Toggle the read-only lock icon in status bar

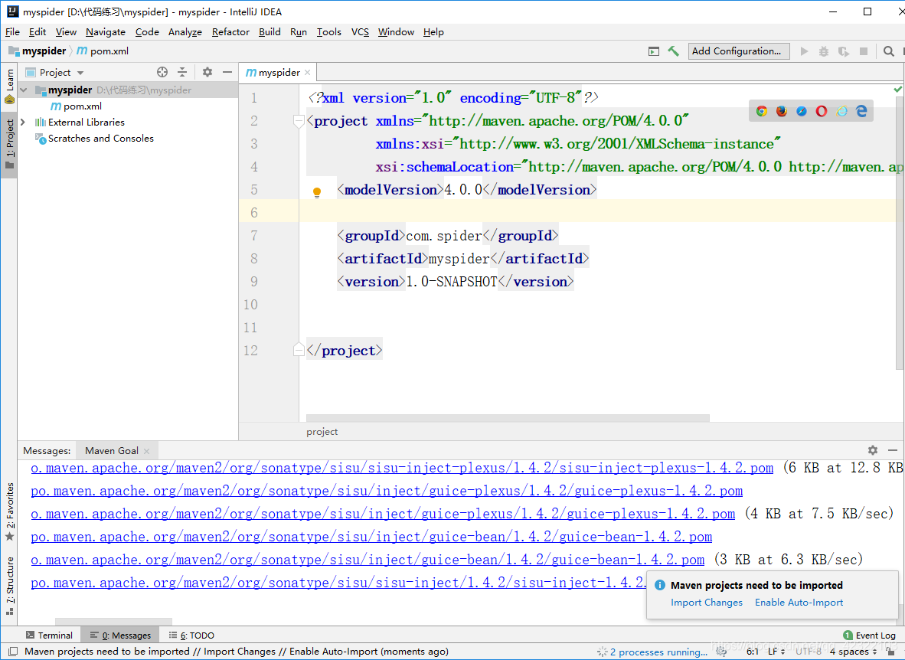[890, 652]
